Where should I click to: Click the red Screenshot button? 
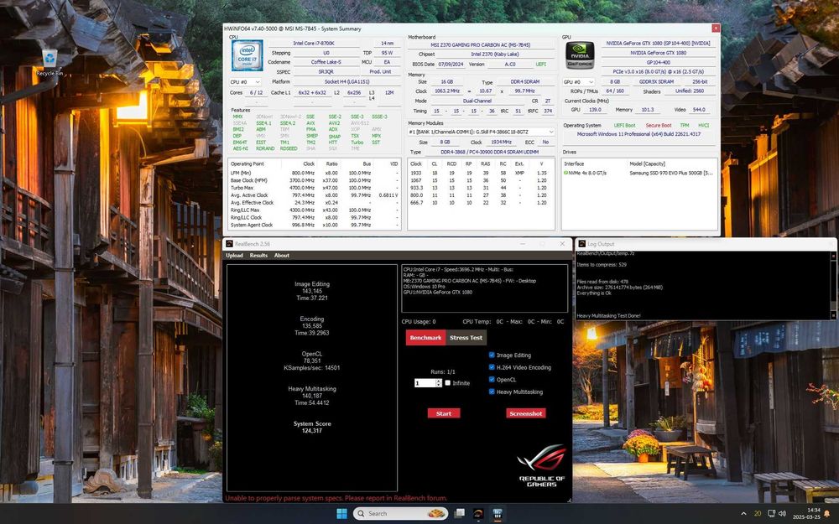(x=526, y=413)
